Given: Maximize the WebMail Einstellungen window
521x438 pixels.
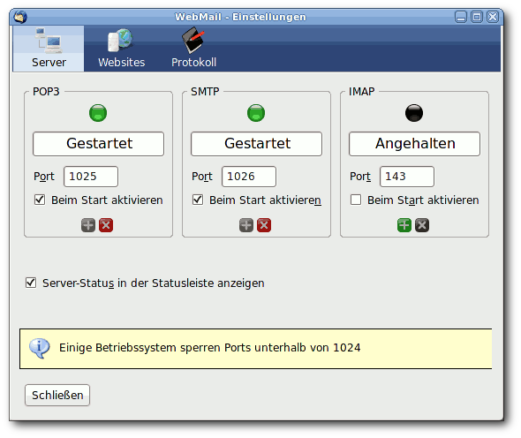Looking at the screenshot, I should pos(477,17).
